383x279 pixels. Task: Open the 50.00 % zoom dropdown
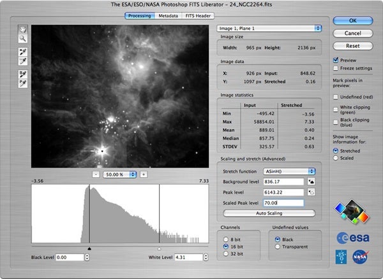click(120, 175)
